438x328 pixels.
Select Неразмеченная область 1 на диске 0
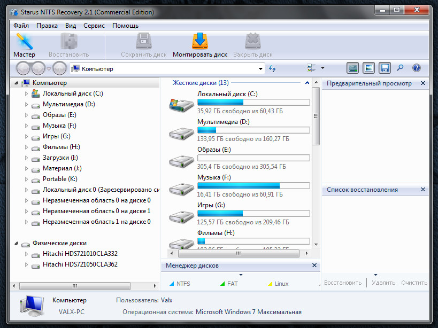[x=97, y=222]
